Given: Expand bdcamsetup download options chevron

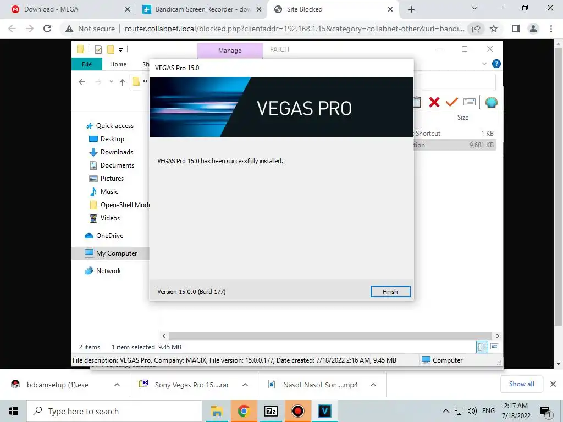Looking at the screenshot, I should coord(117,385).
